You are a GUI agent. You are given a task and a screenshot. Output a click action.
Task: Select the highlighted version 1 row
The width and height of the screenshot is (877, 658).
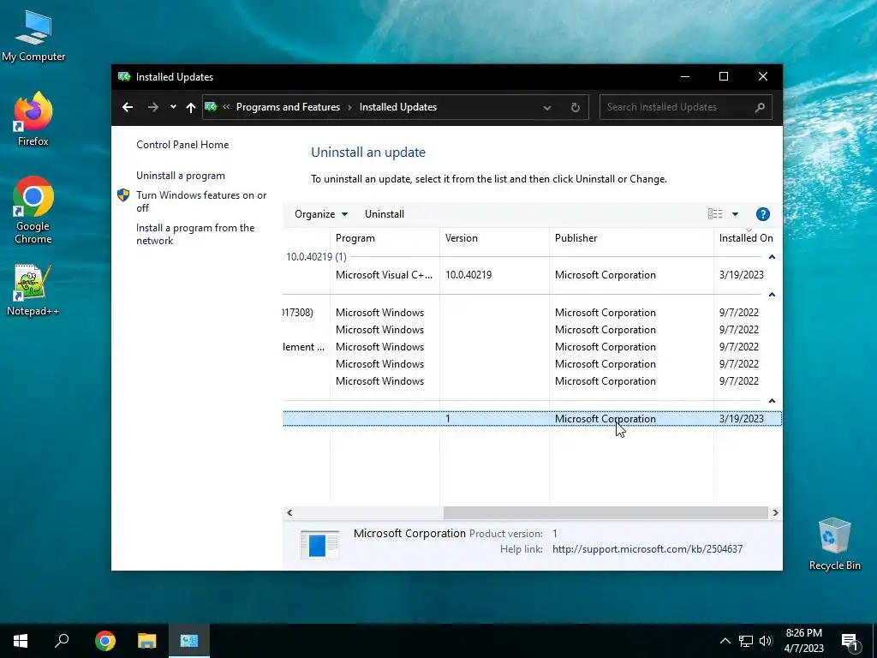coord(533,418)
